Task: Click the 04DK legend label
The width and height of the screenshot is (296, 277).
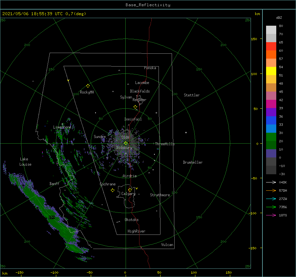Action: 283,182
